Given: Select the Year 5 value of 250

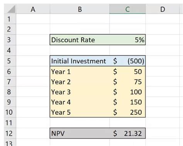Looking at the screenshot, I should (127, 112).
